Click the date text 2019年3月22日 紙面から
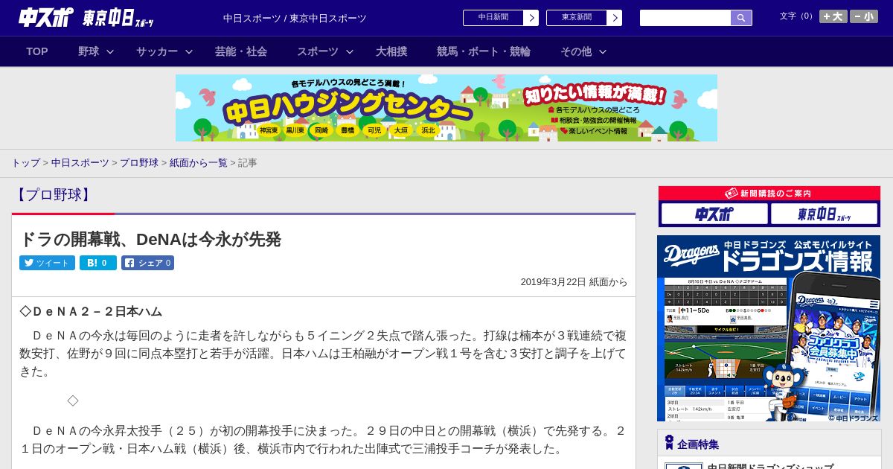Screen dimensions: 893x469 pyautogui.click(x=574, y=281)
